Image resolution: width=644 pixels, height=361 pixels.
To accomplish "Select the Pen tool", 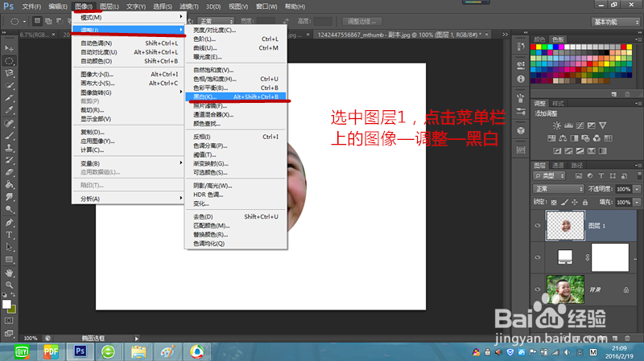I will click(x=9, y=223).
